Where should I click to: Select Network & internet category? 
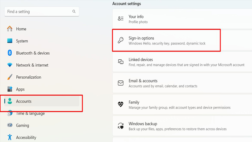[42, 65]
